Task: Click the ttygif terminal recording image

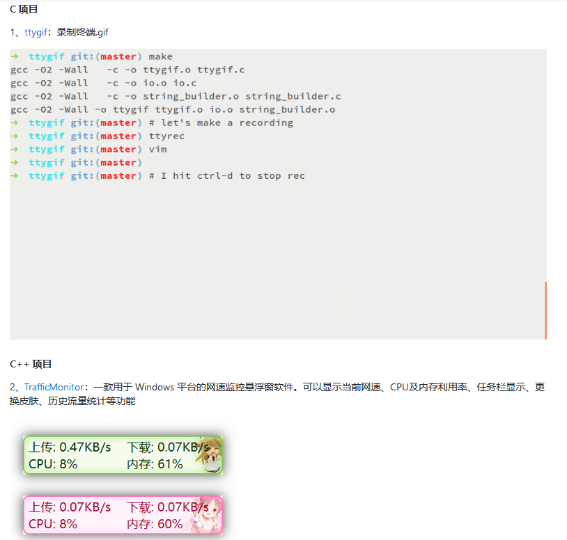Action: 278,194
